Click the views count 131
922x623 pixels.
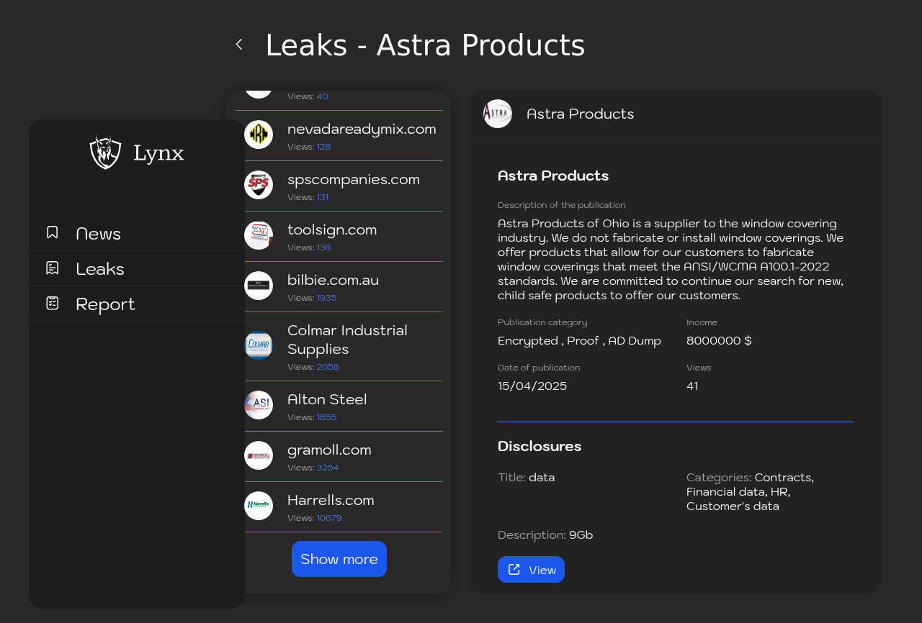323,197
